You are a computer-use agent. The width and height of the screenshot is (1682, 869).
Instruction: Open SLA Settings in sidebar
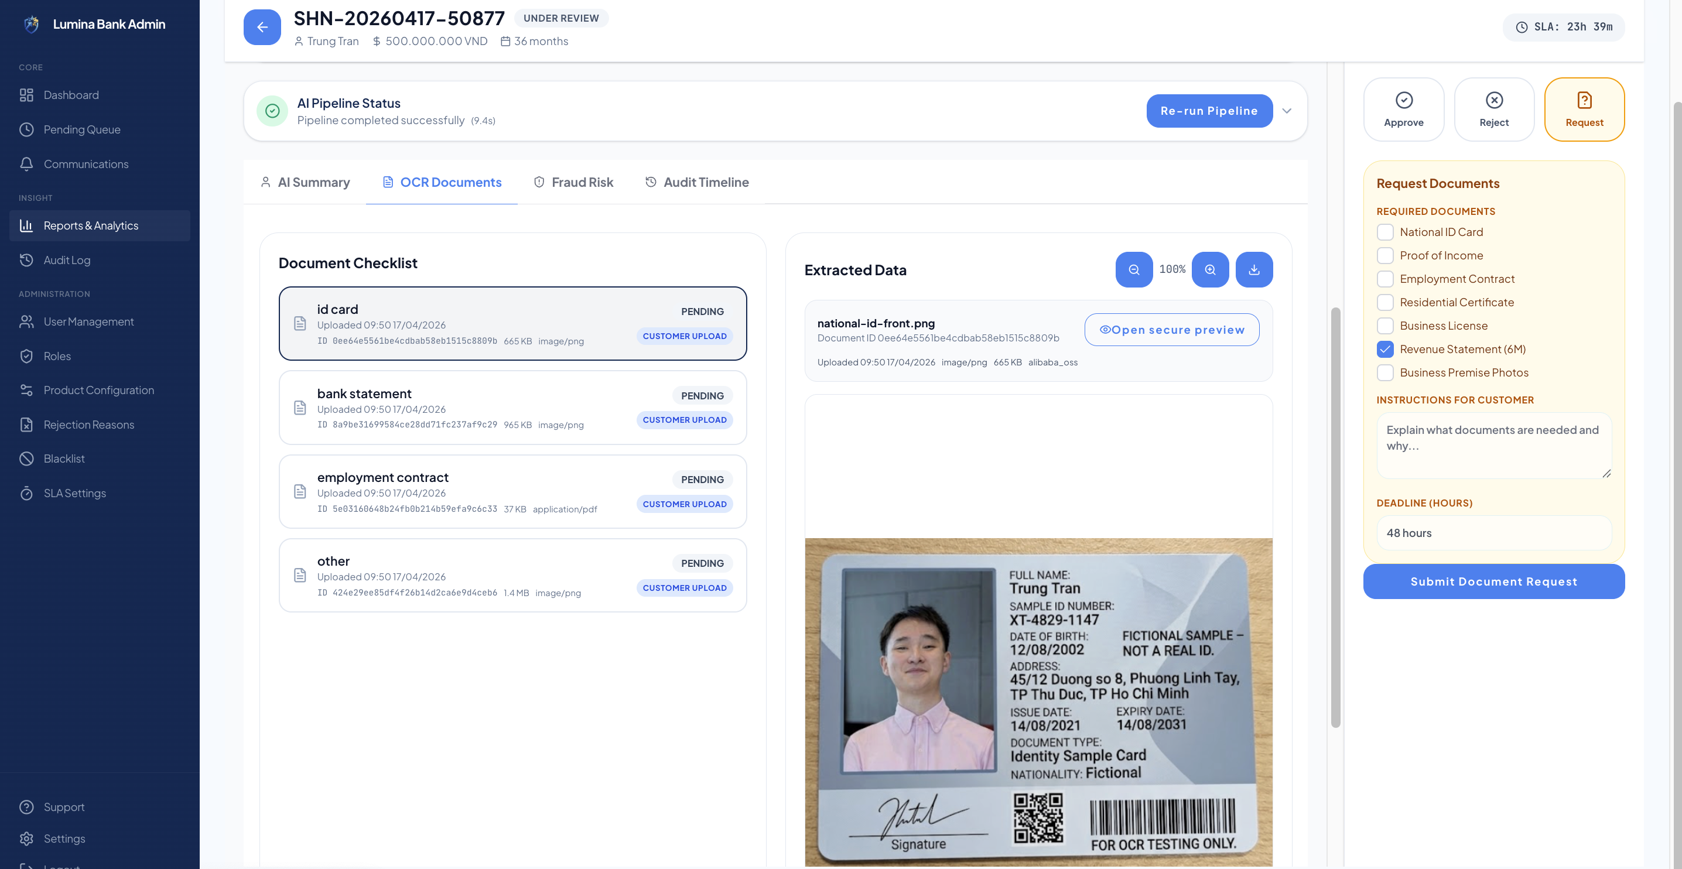pyautogui.click(x=74, y=493)
